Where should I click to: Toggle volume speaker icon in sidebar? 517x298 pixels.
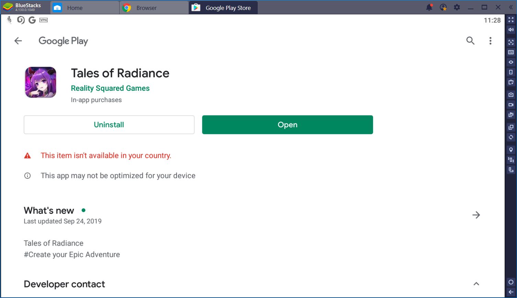[x=511, y=30]
